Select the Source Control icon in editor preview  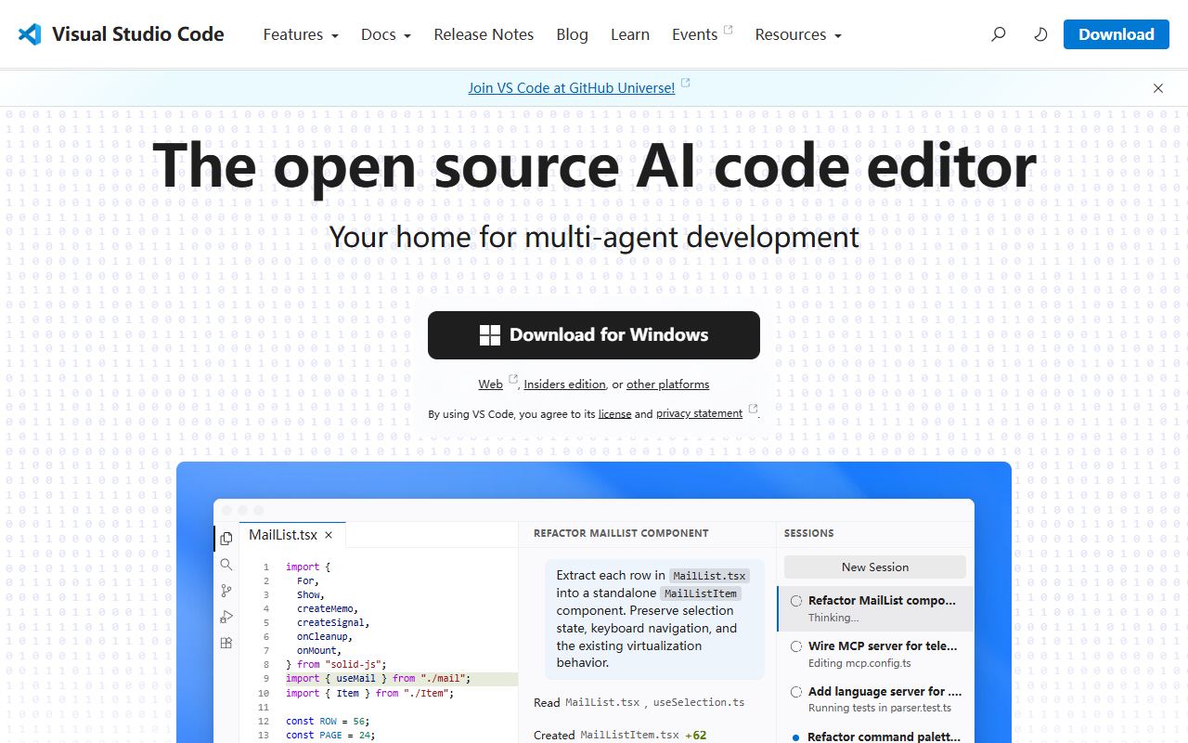pos(226,591)
